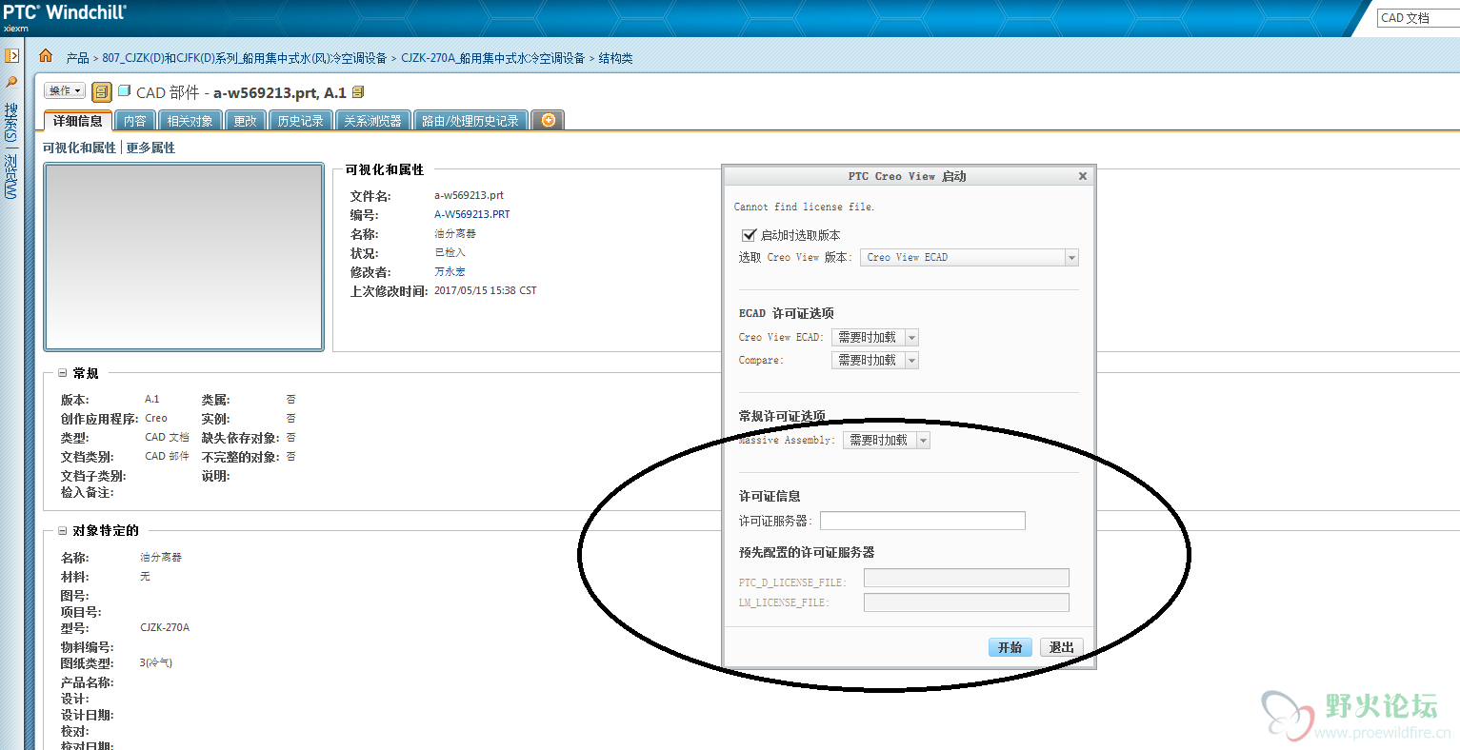Open the 807_CJZK(D) series breadcrumb link
The image size is (1460, 750).
click(245, 58)
